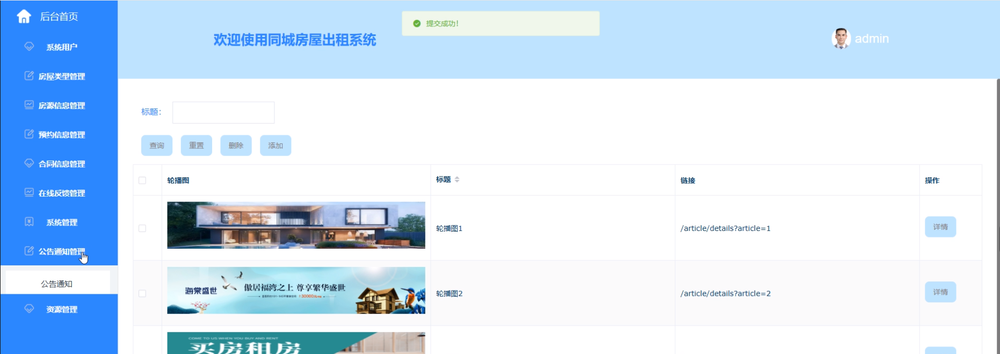Click the edit icon beside 房屋类型管理
This screenshot has width=1000, height=354.
pyautogui.click(x=29, y=76)
